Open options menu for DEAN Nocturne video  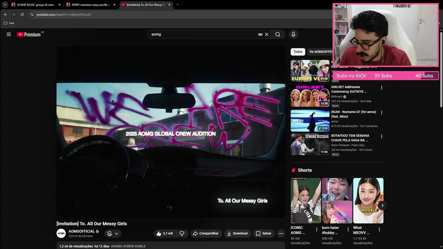coord(381,112)
